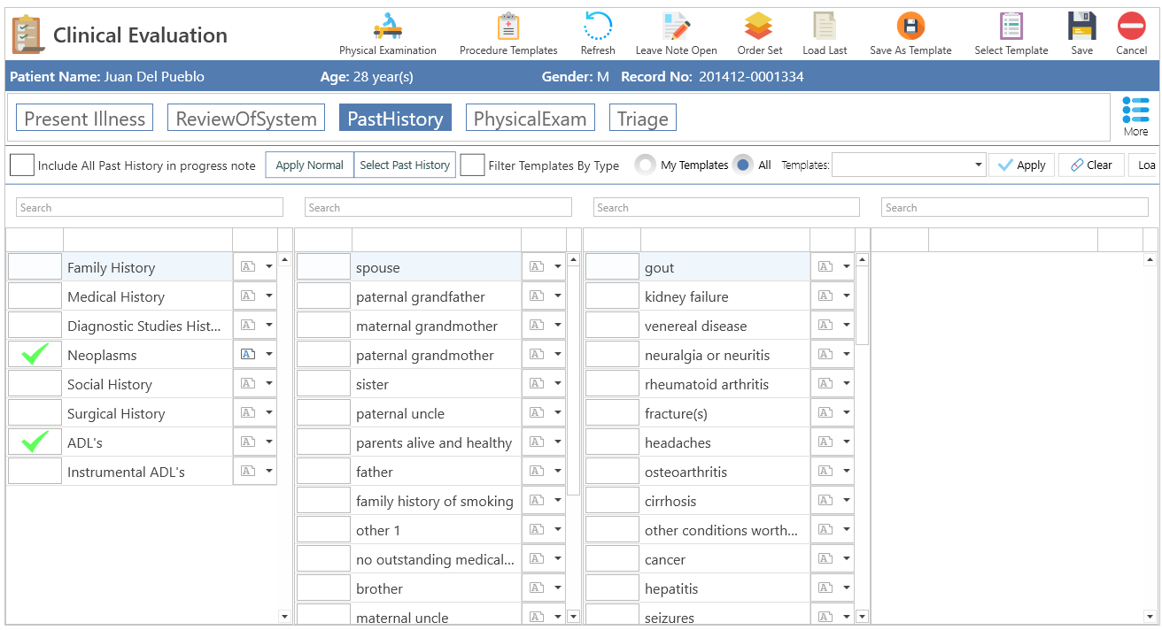The height and width of the screenshot is (630, 1162).
Task: Click the Clear button
Action: tap(1091, 165)
